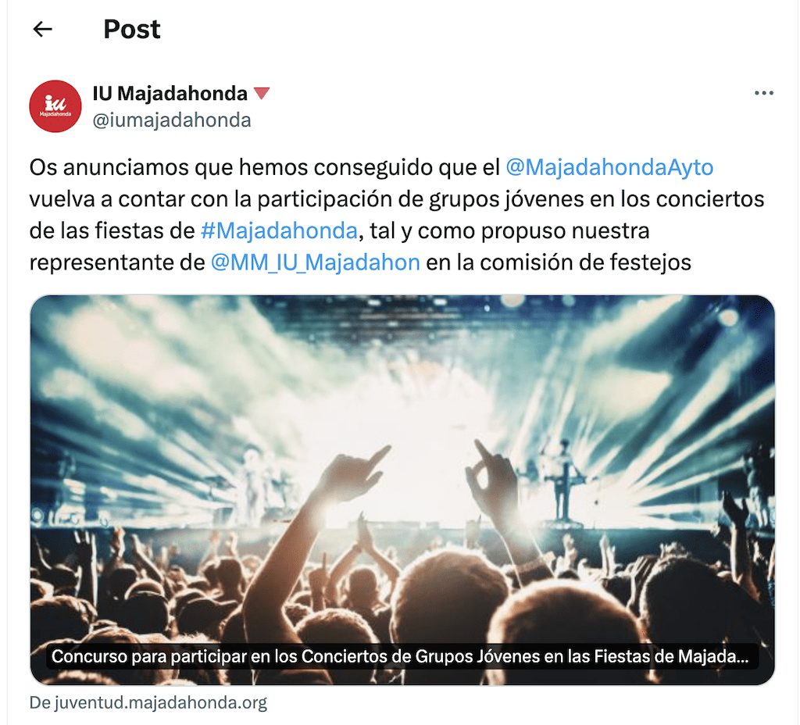The width and height of the screenshot is (800, 725).
Task: Open the #Majadahonda hashtag
Action: 279,230
